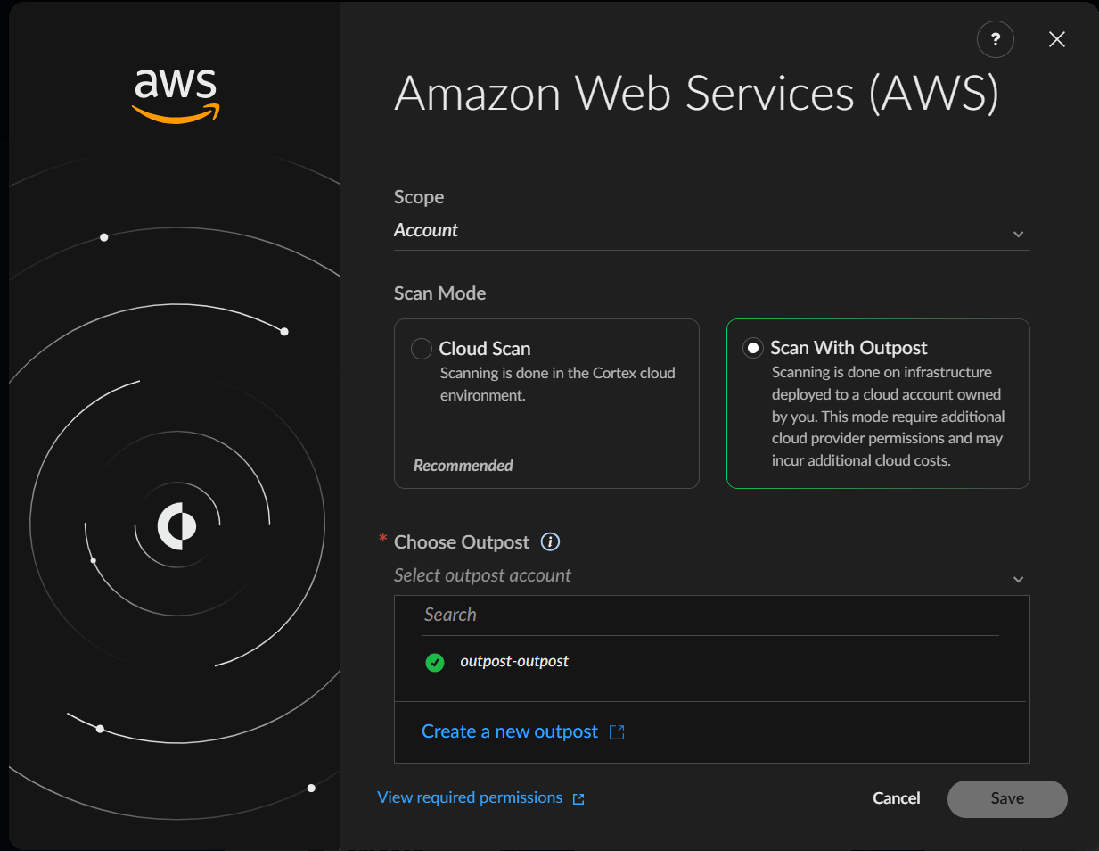
Task: Open the help question mark icon
Action: tap(995, 39)
